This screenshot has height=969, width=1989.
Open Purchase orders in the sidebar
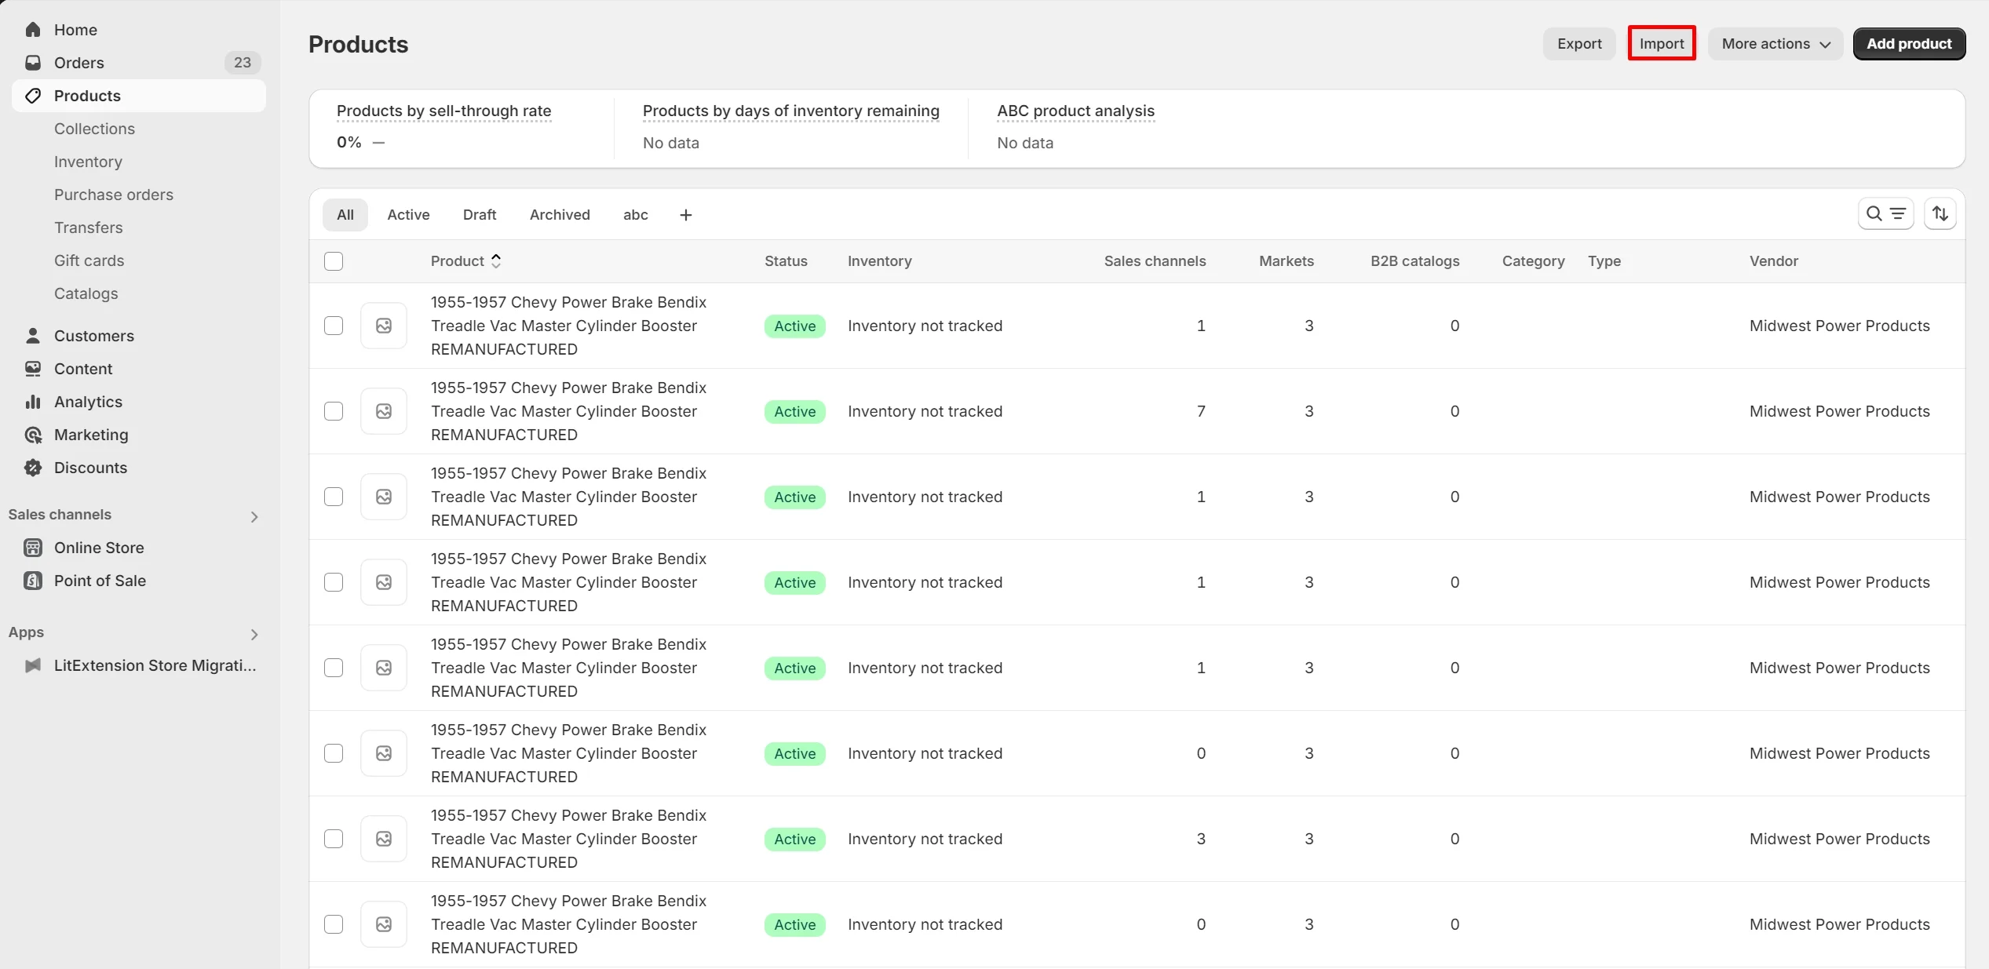[x=114, y=195]
